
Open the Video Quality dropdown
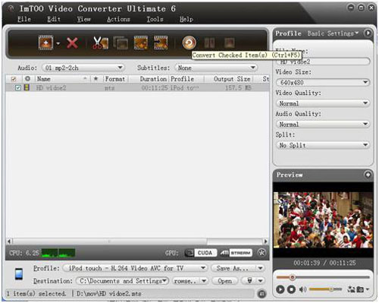pyautogui.click(x=323, y=103)
